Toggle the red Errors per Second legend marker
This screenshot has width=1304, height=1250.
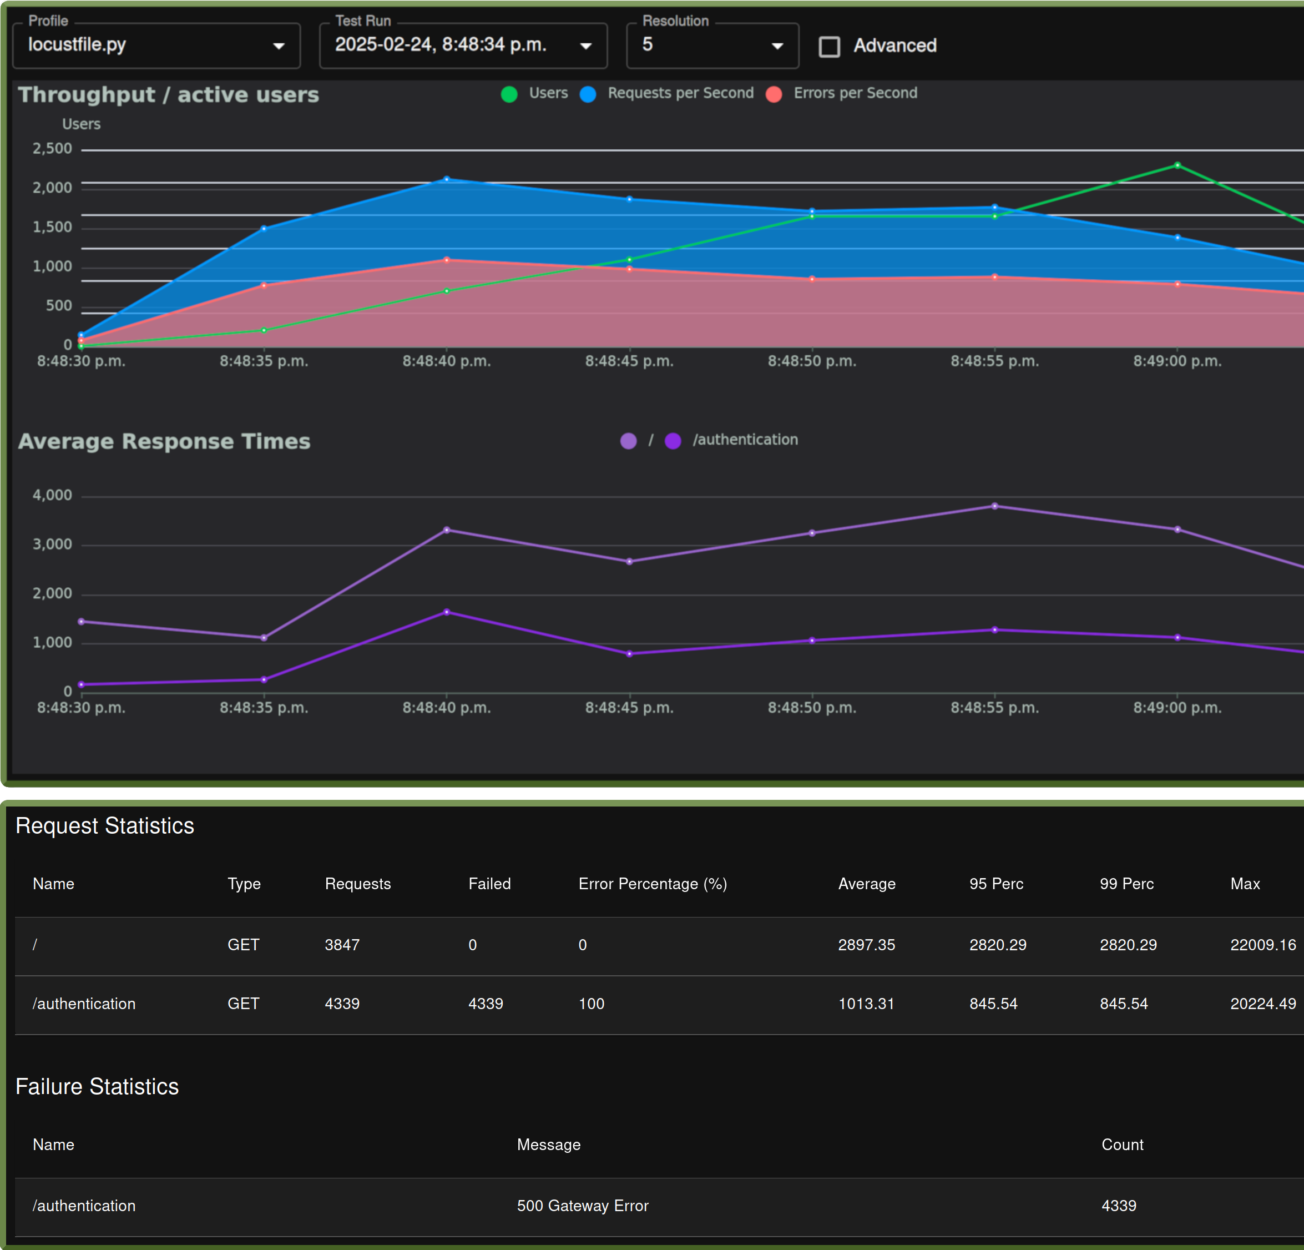[x=773, y=94]
